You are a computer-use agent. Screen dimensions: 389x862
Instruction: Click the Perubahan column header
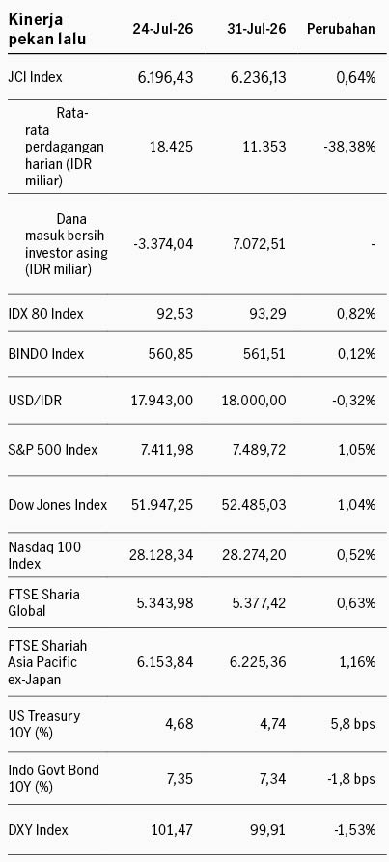coord(341,29)
